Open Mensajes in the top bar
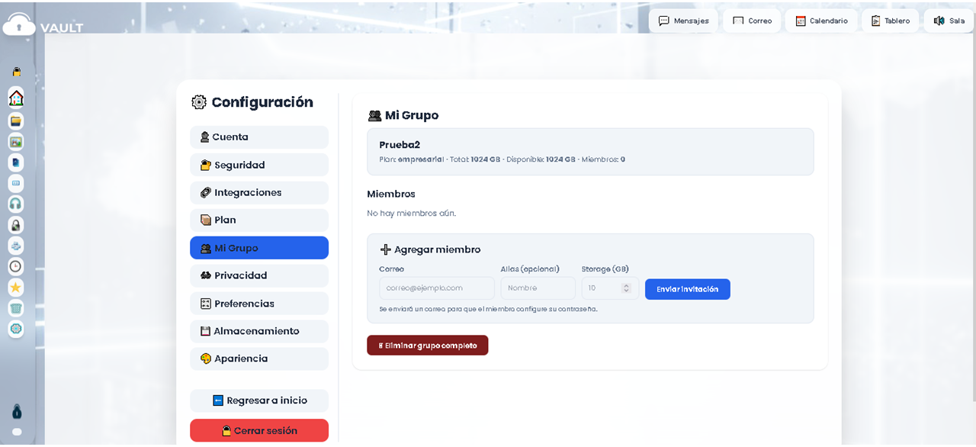The image size is (976, 447). (x=683, y=21)
